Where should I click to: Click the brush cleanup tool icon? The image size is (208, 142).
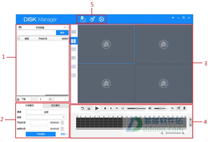click(x=92, y=19)
